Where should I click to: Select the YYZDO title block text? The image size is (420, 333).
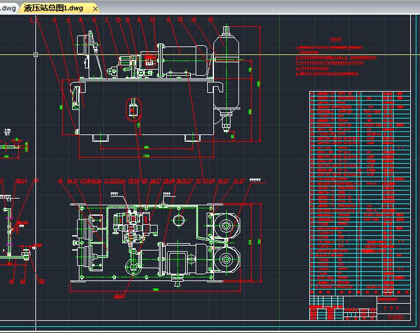coord(395,317)
